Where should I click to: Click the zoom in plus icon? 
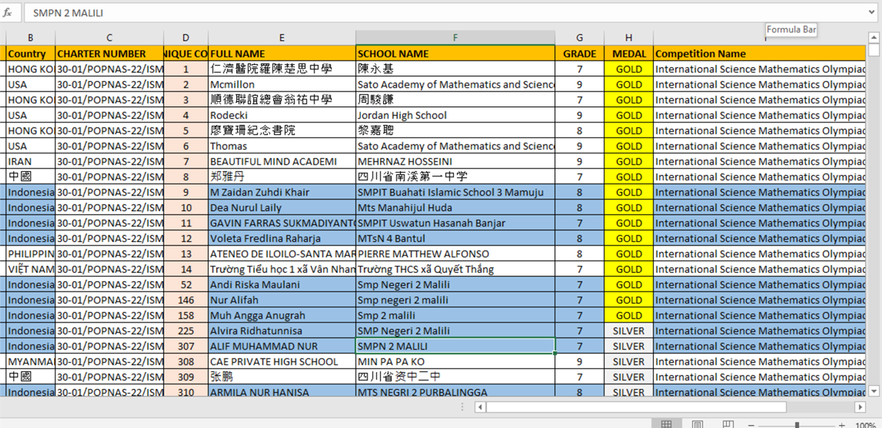click(841, 425)
